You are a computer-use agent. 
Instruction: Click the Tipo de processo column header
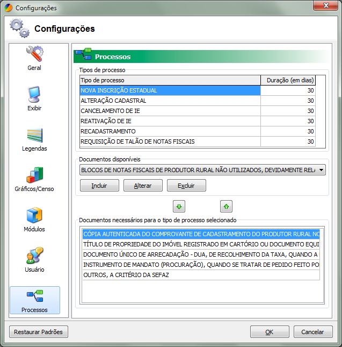(x=170, y=80)
